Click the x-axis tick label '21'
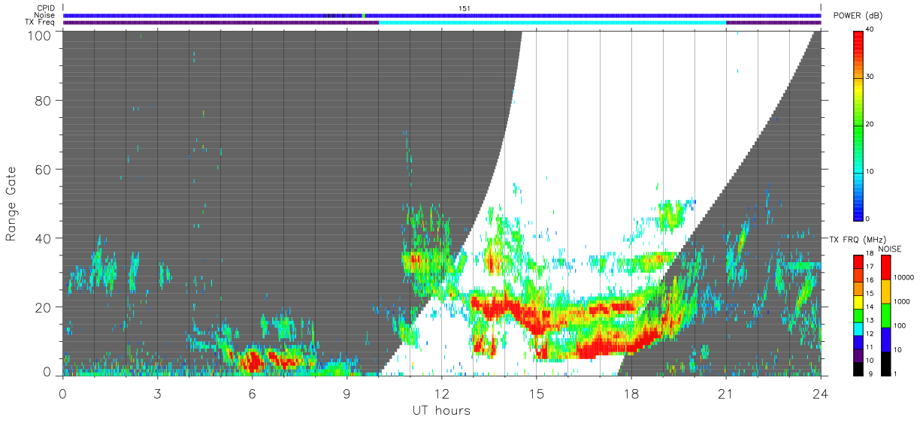Image resolution: width=923 pixels, height=426 pixels. (x=726, y=394)
